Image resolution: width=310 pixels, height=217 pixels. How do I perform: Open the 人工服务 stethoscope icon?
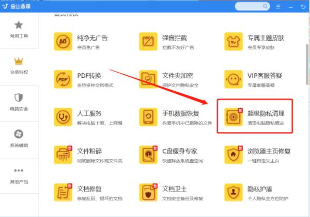click(63, 117)
